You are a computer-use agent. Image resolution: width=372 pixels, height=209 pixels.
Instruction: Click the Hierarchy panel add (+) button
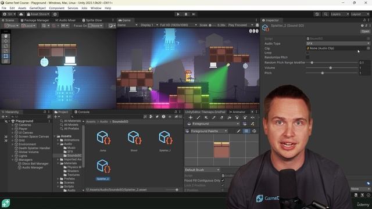[4, 117]
